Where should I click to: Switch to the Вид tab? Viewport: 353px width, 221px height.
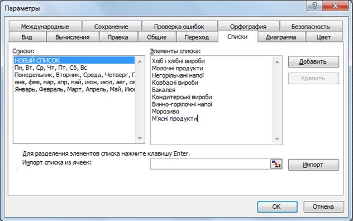click(x=27, y=37)
